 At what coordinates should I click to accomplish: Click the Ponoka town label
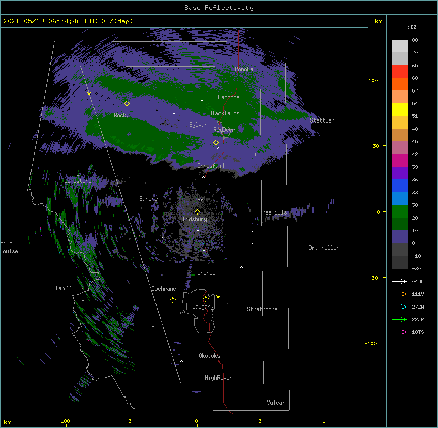point(244,69)
